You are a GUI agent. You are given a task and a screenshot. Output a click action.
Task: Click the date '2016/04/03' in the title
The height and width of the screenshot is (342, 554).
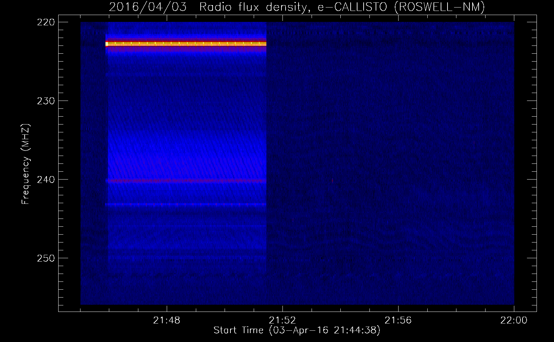[x=148, y=7]
